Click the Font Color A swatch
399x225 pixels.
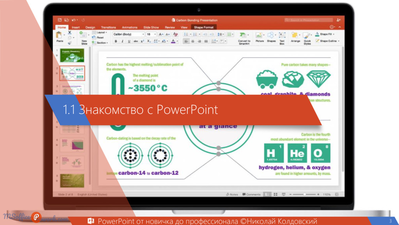173,41
